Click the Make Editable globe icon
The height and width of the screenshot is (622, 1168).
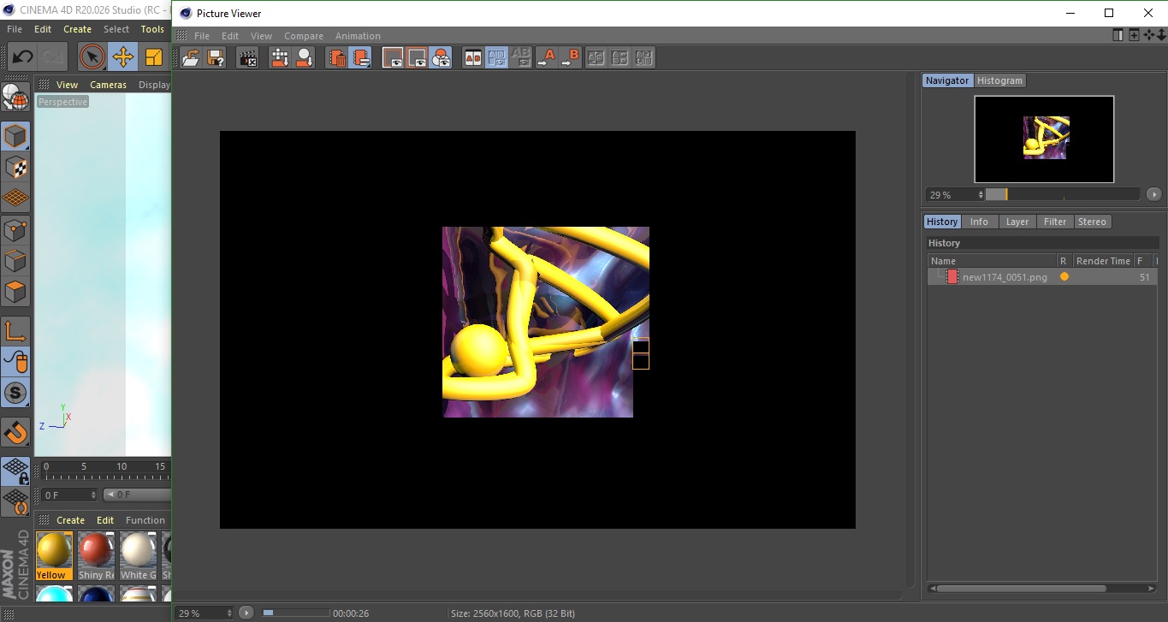(x=15, y=97)
